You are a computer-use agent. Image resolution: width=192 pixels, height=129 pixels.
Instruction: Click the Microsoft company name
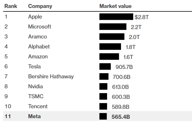pyautogui.click(x=40, y=27)
